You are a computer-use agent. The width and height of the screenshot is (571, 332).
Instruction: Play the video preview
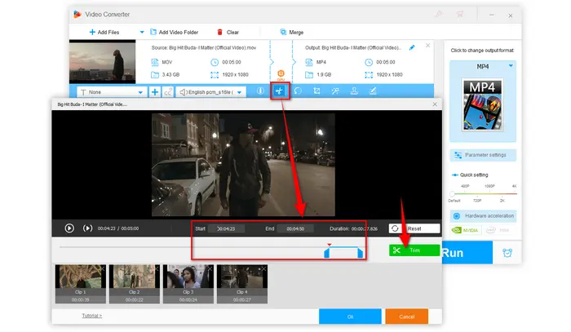click(69, 228)
